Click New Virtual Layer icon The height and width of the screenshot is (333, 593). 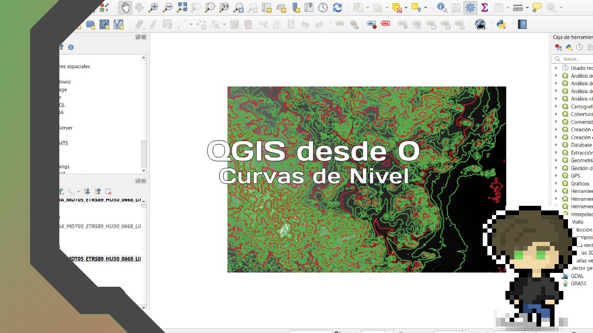tap(119, 25)
